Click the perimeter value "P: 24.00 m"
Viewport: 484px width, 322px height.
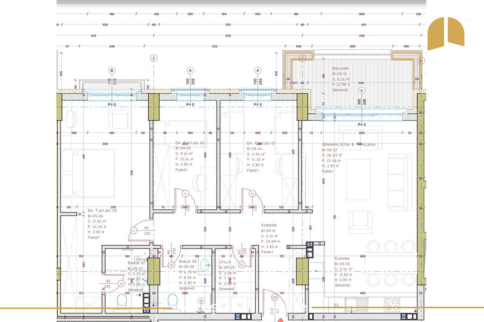97,227
